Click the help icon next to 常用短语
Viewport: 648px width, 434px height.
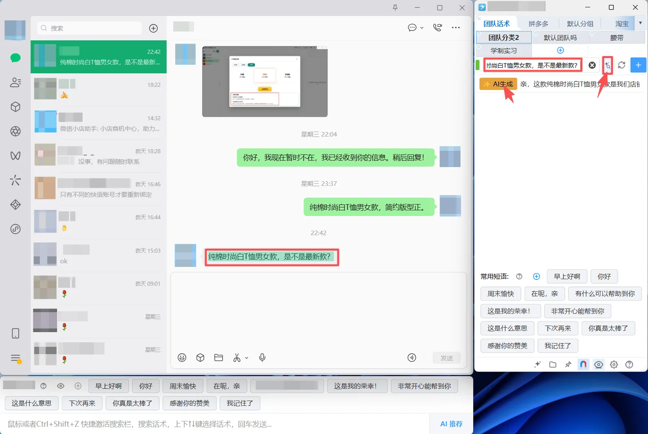[519, 276]
